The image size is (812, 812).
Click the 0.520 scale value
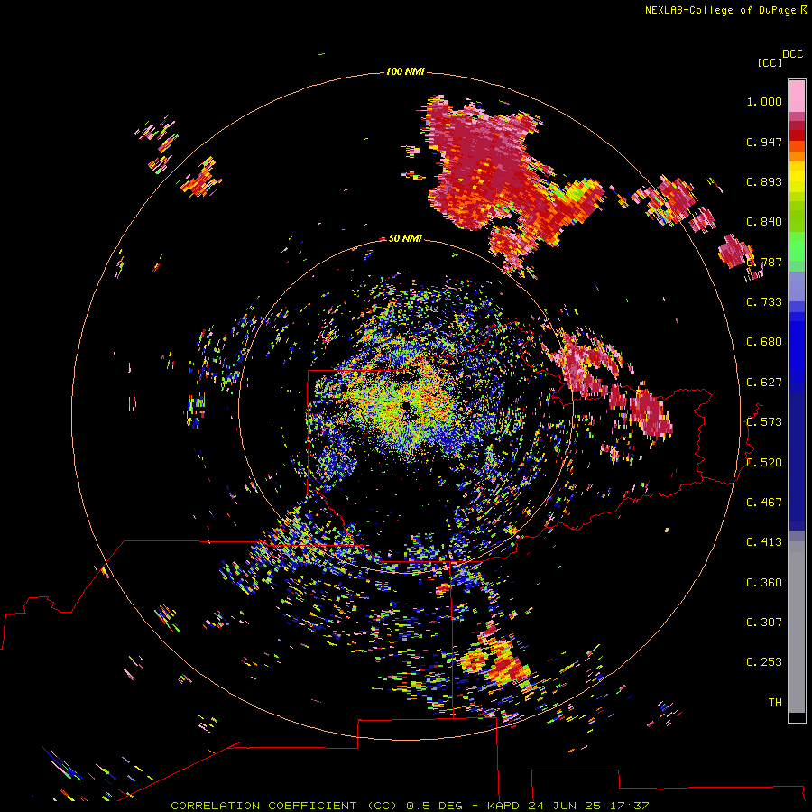tap(764, 463)
